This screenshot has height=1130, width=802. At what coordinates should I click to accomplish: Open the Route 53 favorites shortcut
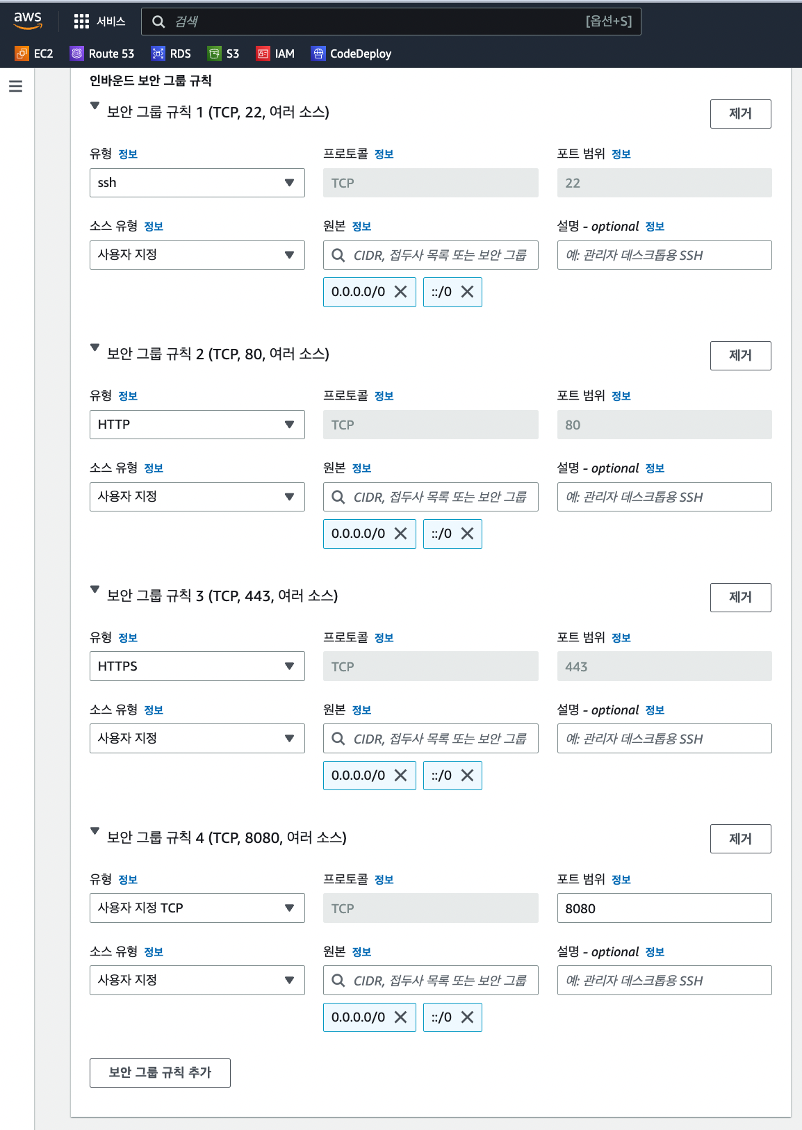(x=102, y=54)
